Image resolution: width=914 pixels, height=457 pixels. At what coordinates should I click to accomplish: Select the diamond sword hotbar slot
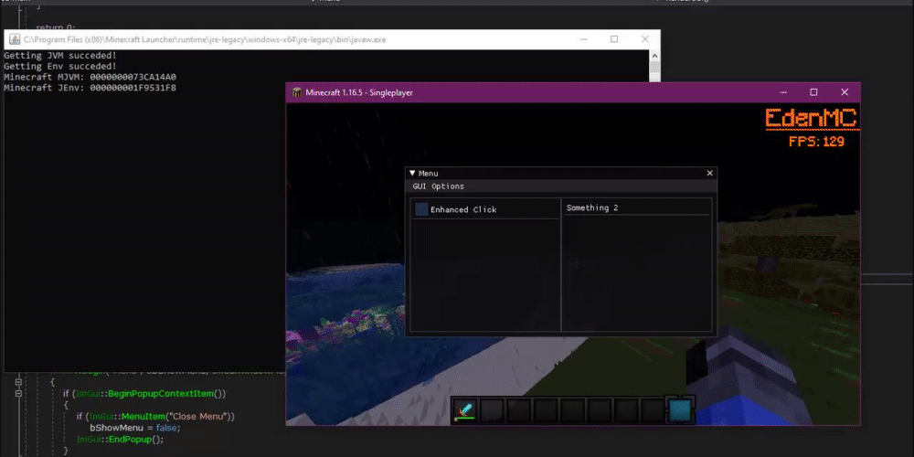point(464,410)
